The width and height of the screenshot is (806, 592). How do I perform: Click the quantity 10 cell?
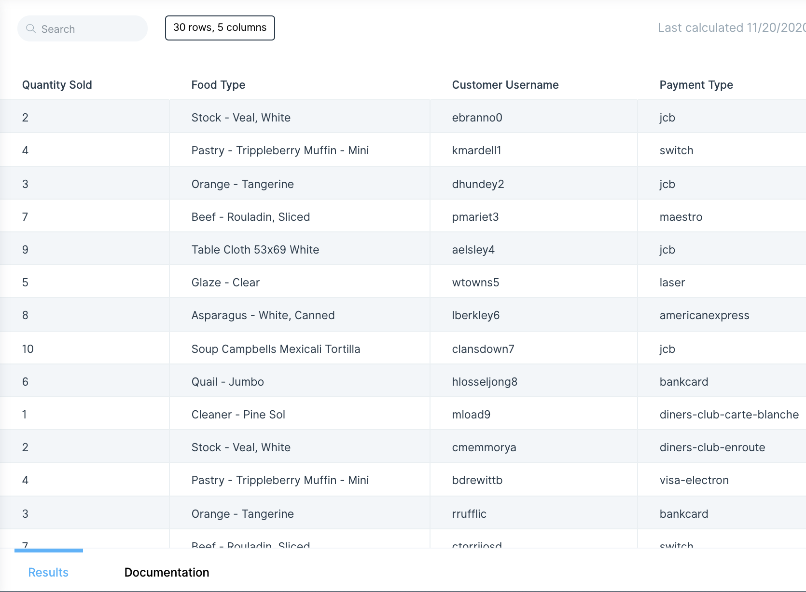[28, 349]
